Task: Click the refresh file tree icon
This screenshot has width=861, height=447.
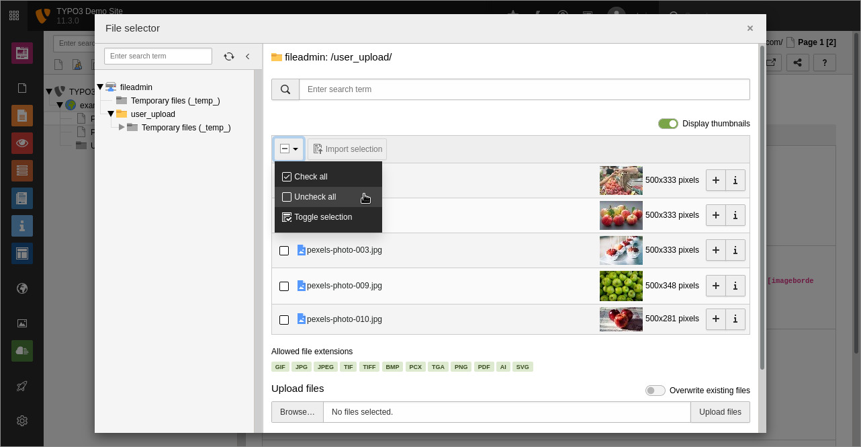Action: (x=229, y=56)
